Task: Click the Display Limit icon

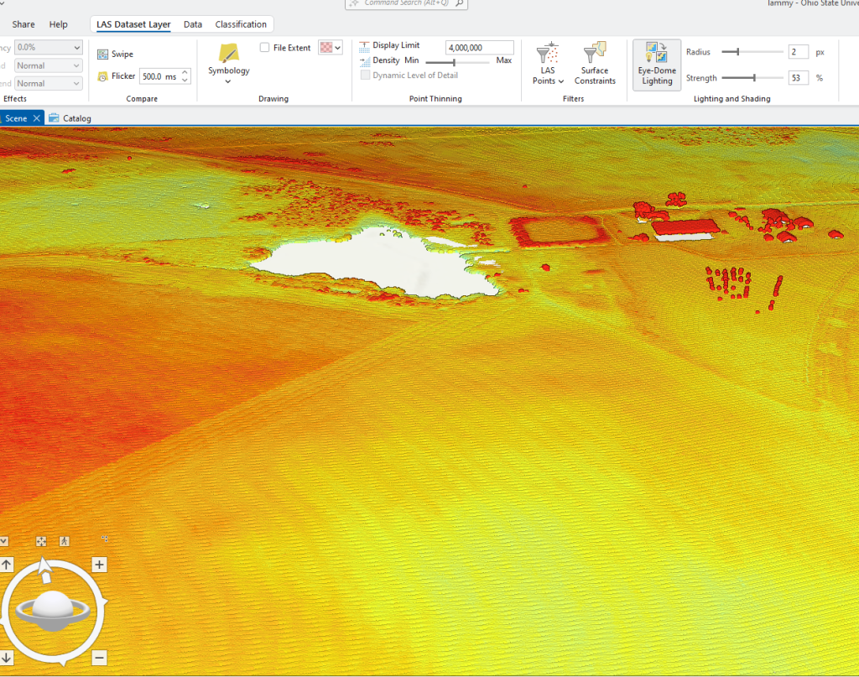Action: click(x=364, y=45)
